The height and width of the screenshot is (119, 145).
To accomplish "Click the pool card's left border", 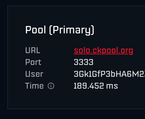I will 8,57.
